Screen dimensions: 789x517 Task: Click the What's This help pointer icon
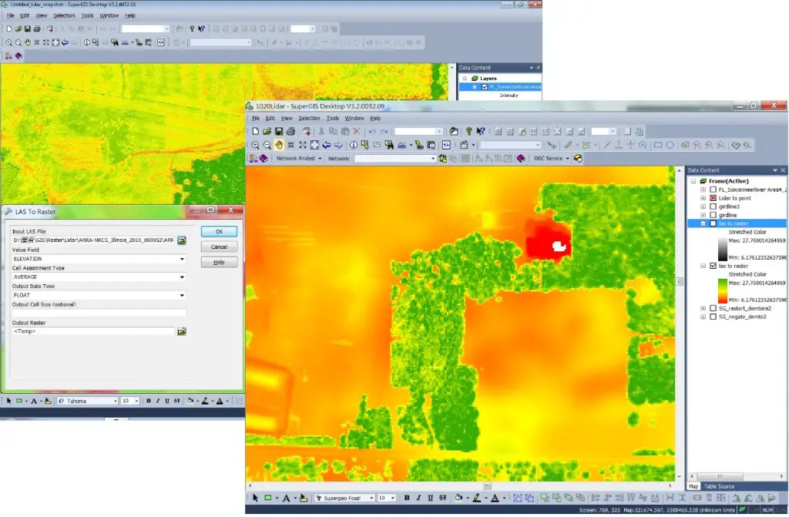[x=481, y=132]
